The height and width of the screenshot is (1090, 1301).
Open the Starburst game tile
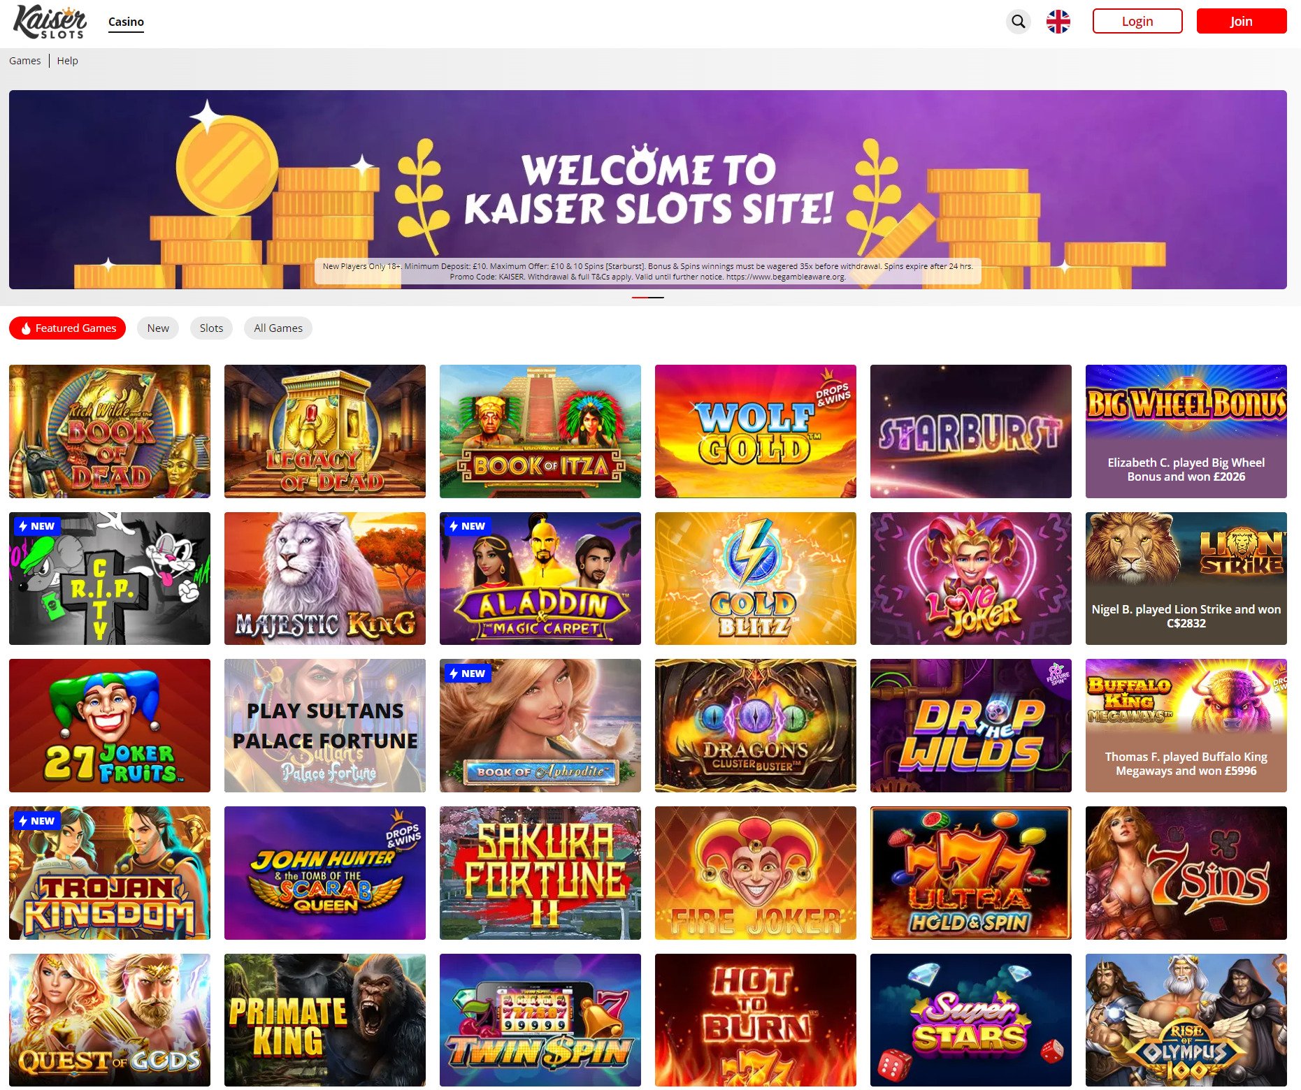tap(970, 431)
